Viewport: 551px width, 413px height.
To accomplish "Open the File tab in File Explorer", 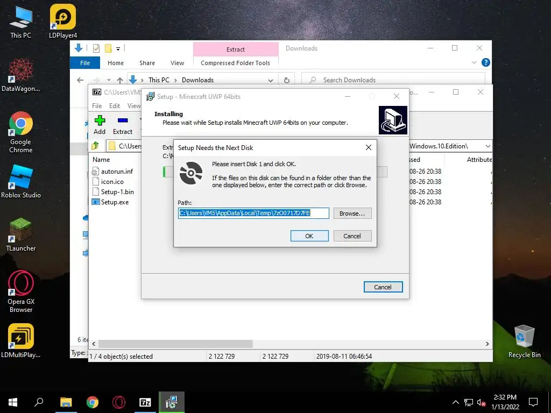I will coord(85,63).
